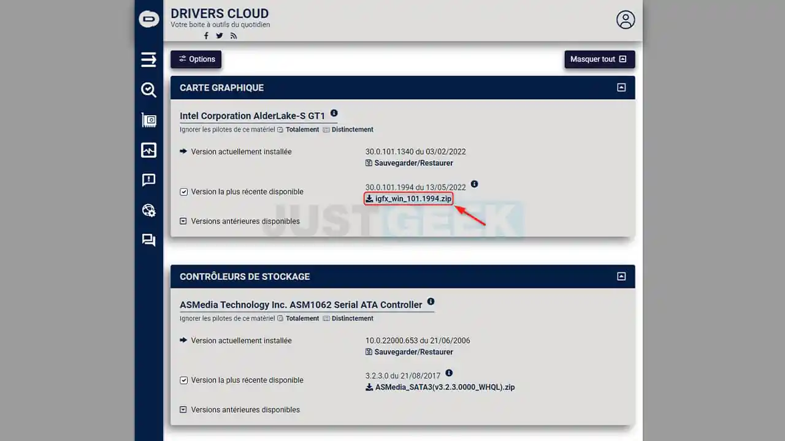Click the Masquer tout button
Screen dimensions: 785x441
coord(599,59)
